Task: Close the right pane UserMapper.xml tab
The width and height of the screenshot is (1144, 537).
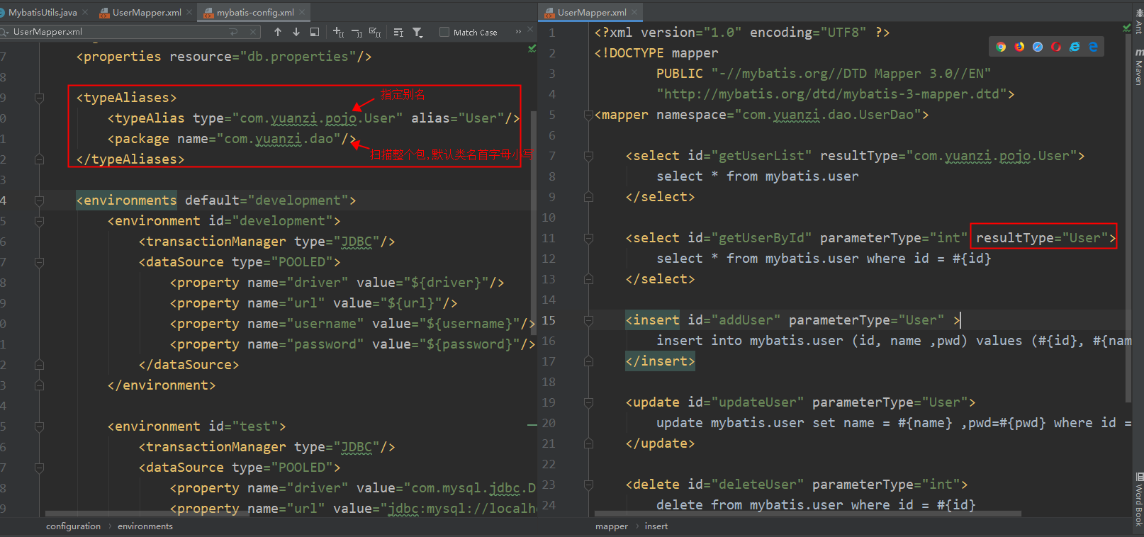Action: pos(635,12)
